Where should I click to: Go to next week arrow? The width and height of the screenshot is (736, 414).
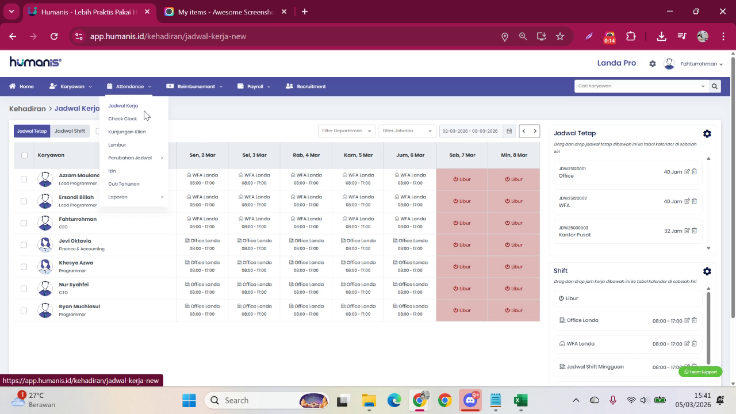coord(535,131)
